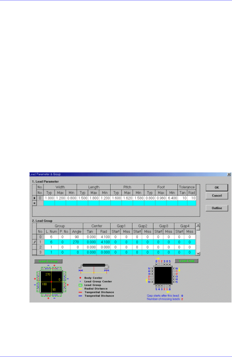Select the Width Typ cell 1.000
The height and width of the screenshot is (357, 232).
coord(49,198)
